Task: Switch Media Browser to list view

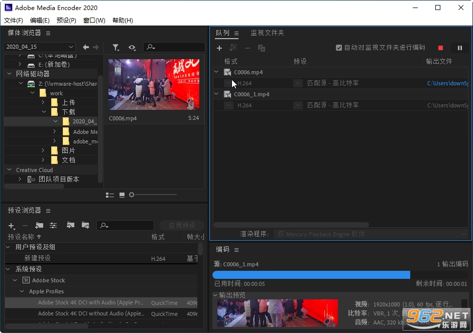Action: click(110, 195)
